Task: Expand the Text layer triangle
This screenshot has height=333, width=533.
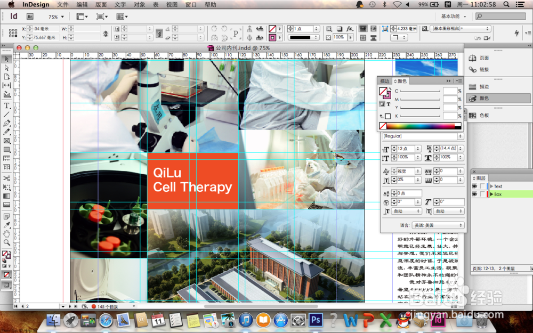Action: point(491,186)
